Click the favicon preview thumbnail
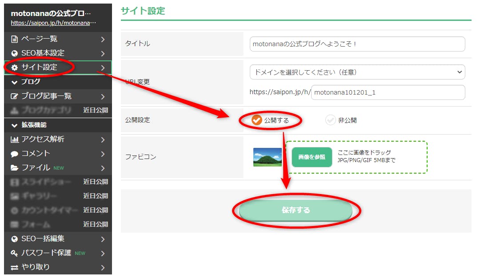Image resolution: width=480 pixels, height=278 pixels. pos(268,157)
